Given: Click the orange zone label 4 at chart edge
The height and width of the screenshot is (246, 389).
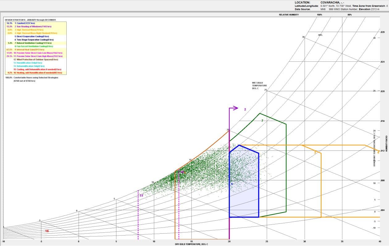Looking at the screenshot, I should (378, 152).
